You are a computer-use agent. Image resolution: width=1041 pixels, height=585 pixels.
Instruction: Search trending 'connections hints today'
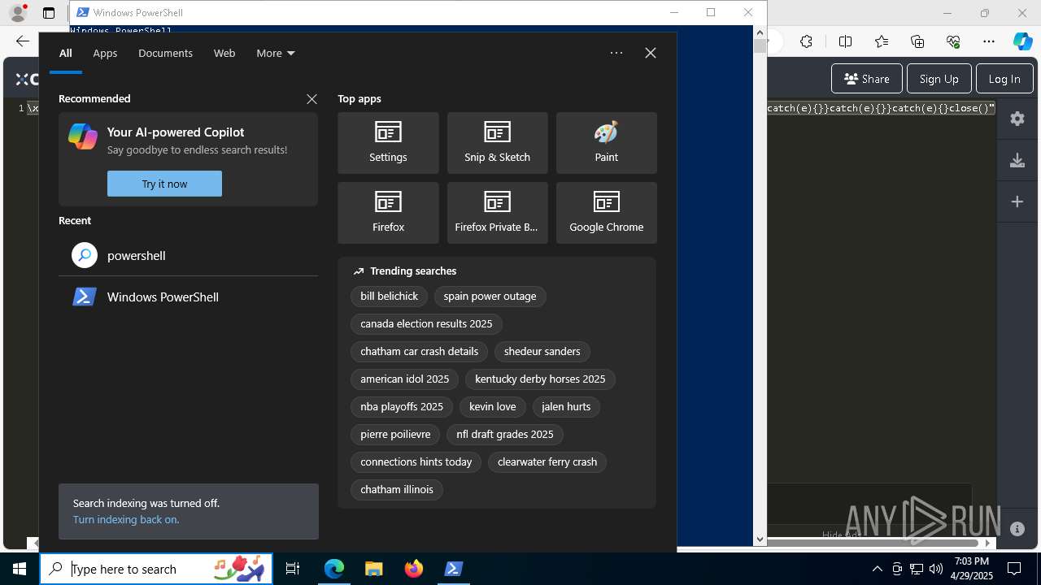point(416,462)
